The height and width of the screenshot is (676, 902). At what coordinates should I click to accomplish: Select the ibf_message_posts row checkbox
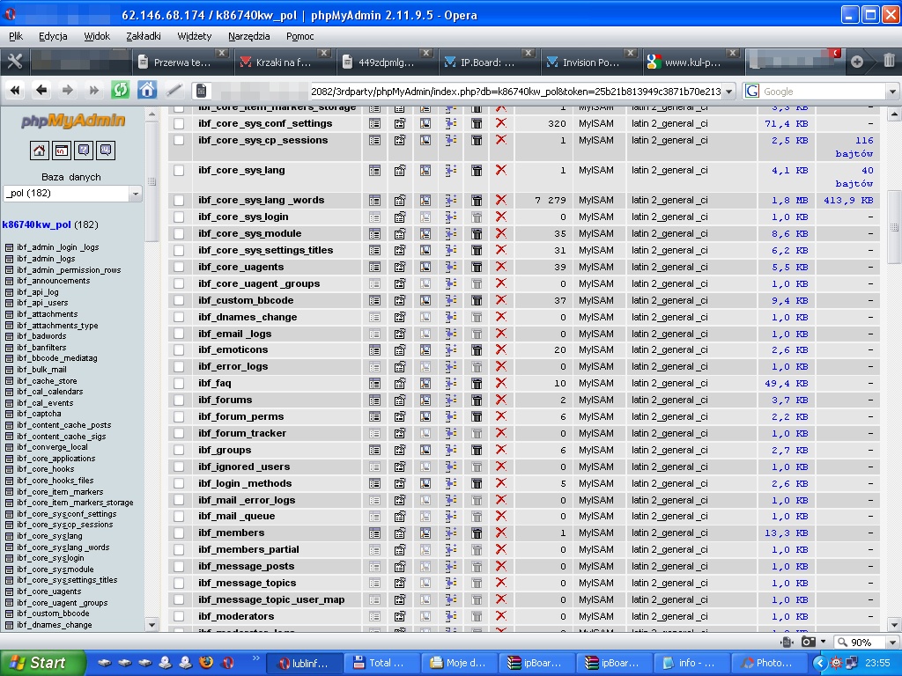(179, 567)
